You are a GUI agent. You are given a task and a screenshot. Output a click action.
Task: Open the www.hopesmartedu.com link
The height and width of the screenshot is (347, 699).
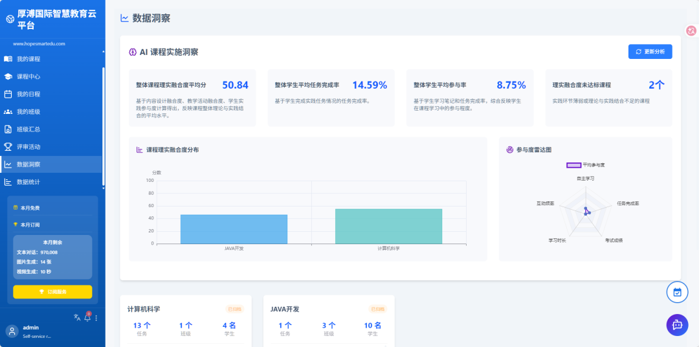coord(39,44)
